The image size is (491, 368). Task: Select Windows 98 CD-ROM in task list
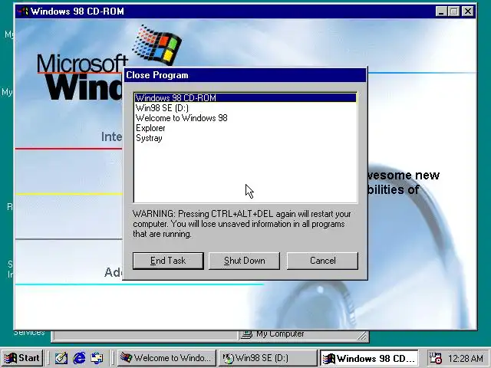tap(245, 98)
